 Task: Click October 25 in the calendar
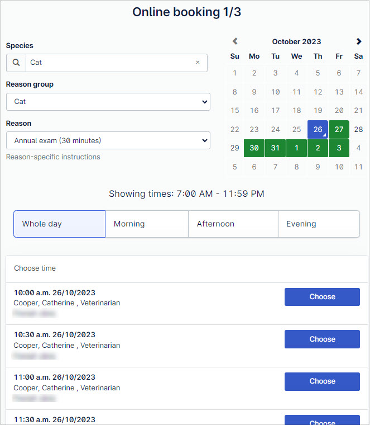pos(296,129)
